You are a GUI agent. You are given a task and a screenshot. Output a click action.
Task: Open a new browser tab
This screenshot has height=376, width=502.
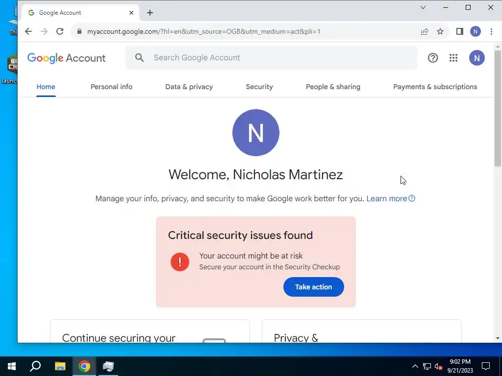(x=150, y=13)
